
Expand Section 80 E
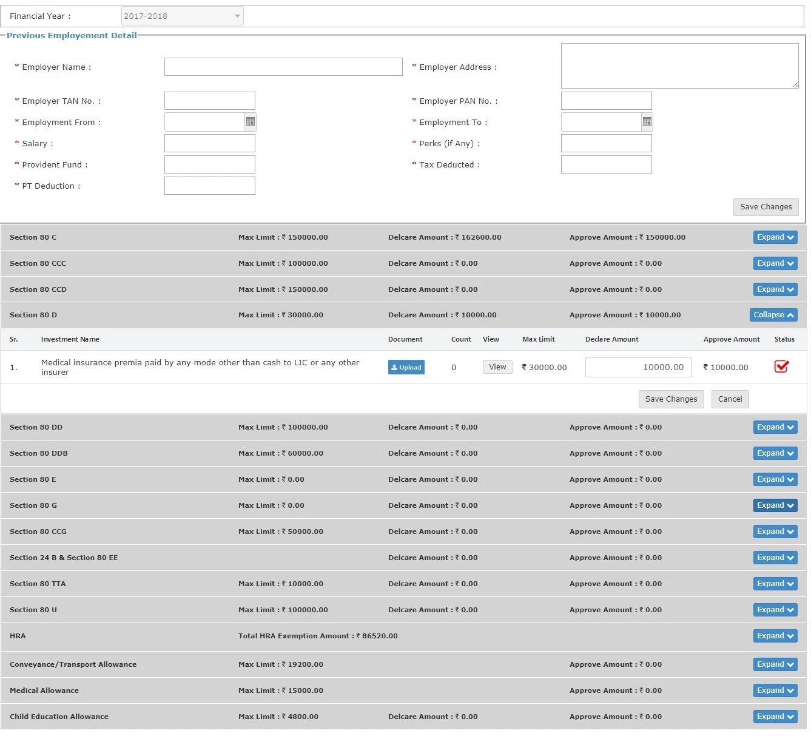pyautogui.click(x=775, y=479)
